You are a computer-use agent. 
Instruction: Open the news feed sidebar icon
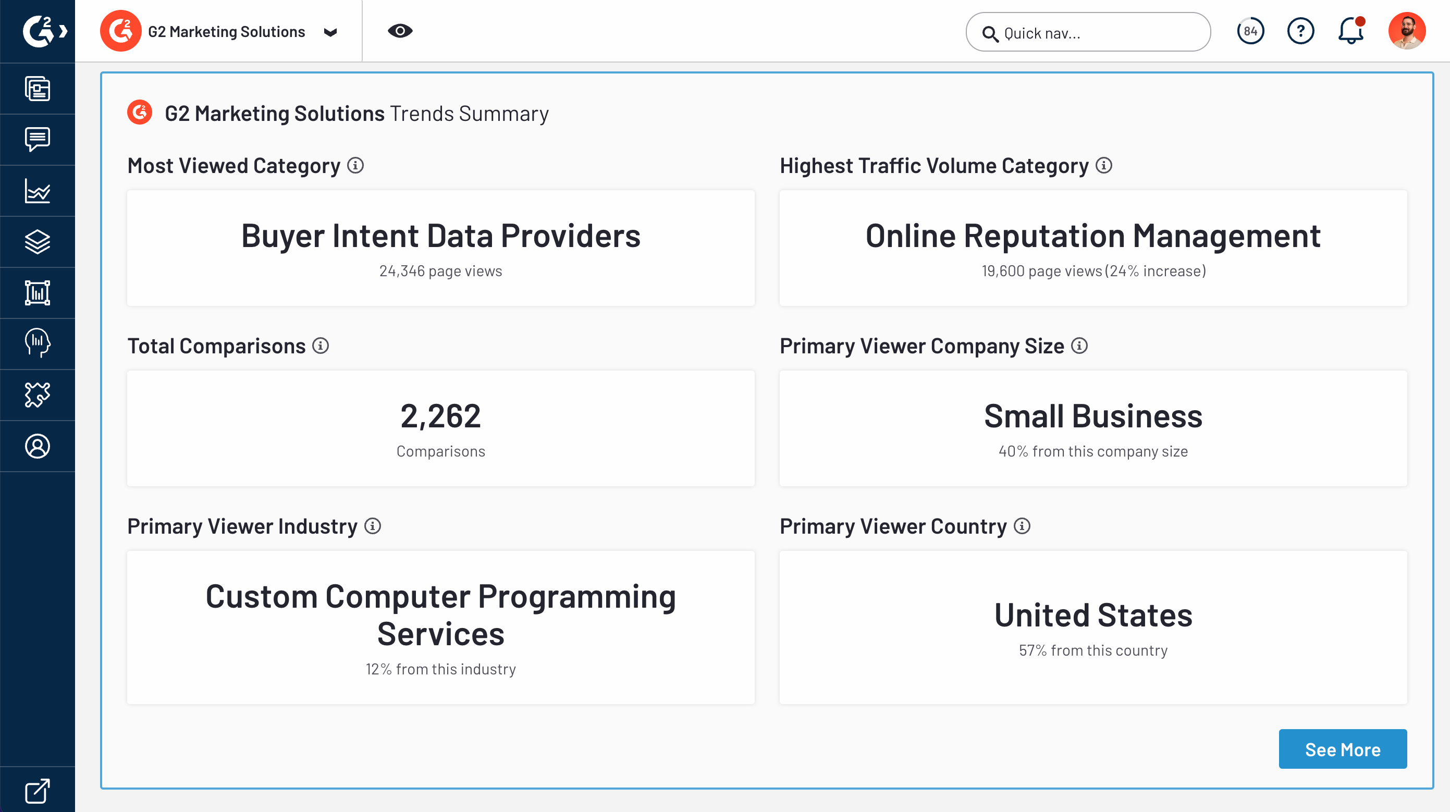point(38,89)
